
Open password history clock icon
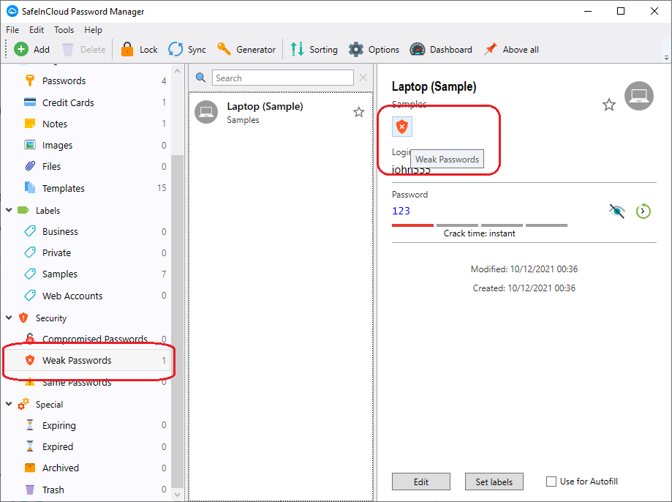pyautogui.click(x=643, y=211)
